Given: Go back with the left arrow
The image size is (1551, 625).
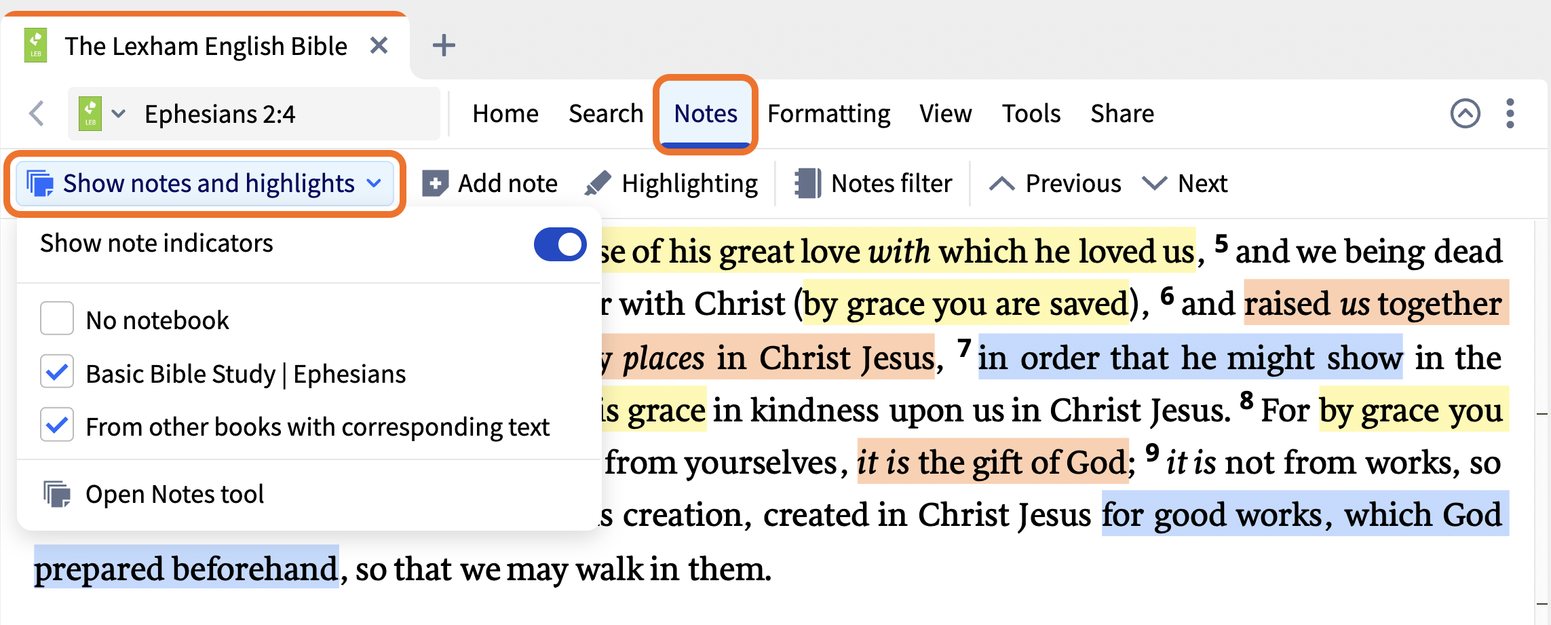Looking at the screenshot, I should pyautogui.click(x=37, y=113).
